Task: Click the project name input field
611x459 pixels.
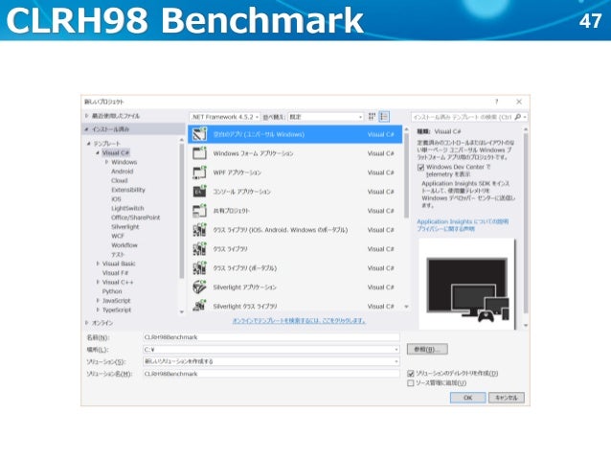Action: click(x=272, y=337)
